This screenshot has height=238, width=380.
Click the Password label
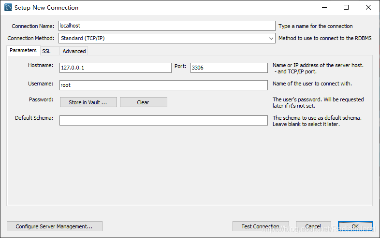click(x=41, y=99)
